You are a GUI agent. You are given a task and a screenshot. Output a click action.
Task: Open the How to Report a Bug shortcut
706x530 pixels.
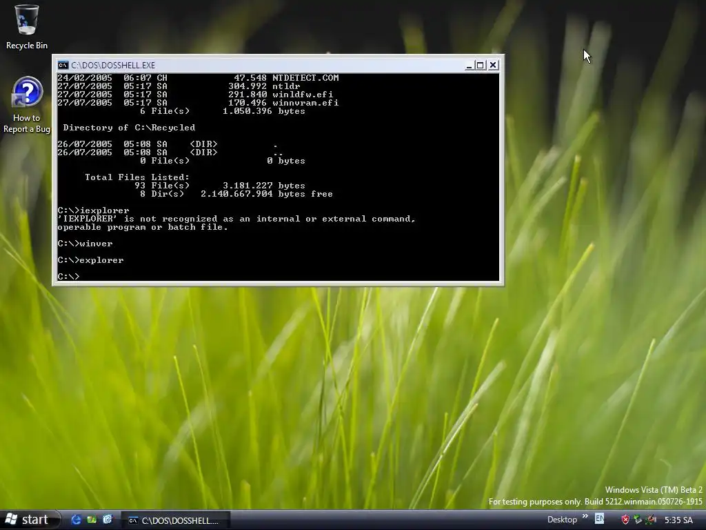tap(27, 105)
